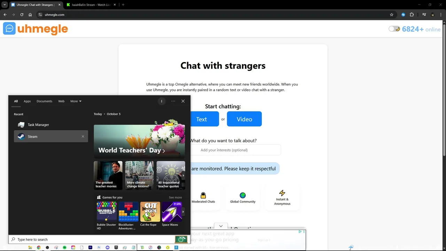This screenshot has width=446, height=251.
Task: Open the Space Waves game
Action: [x=172, y=214]
